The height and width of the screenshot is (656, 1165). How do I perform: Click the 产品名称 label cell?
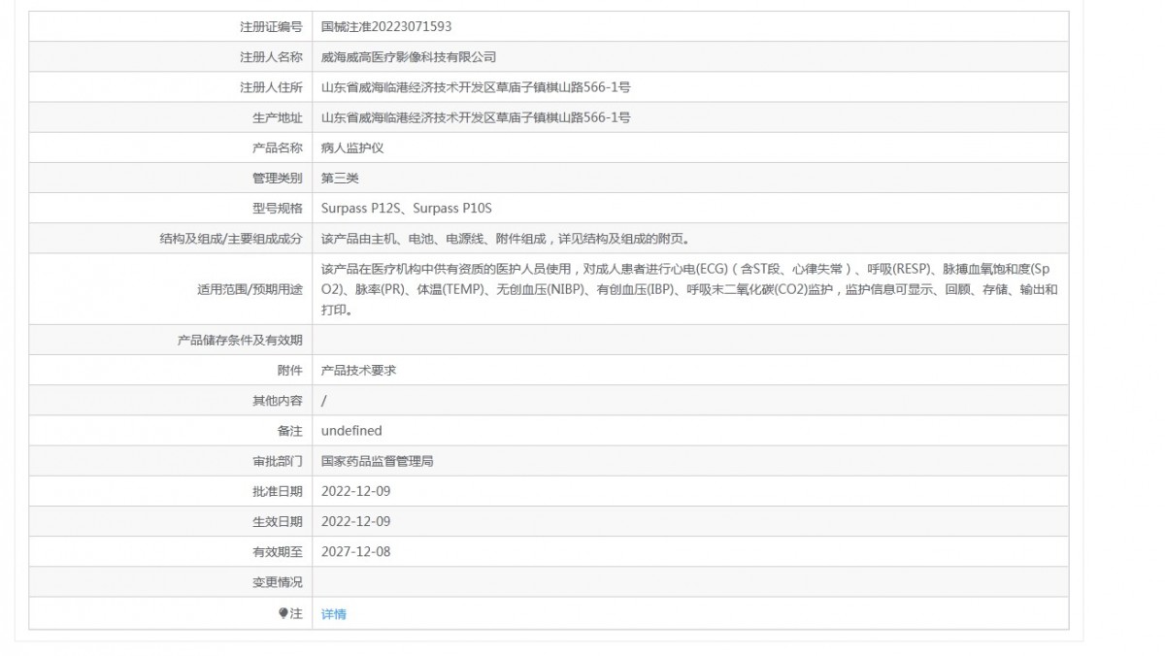(171, 148)
